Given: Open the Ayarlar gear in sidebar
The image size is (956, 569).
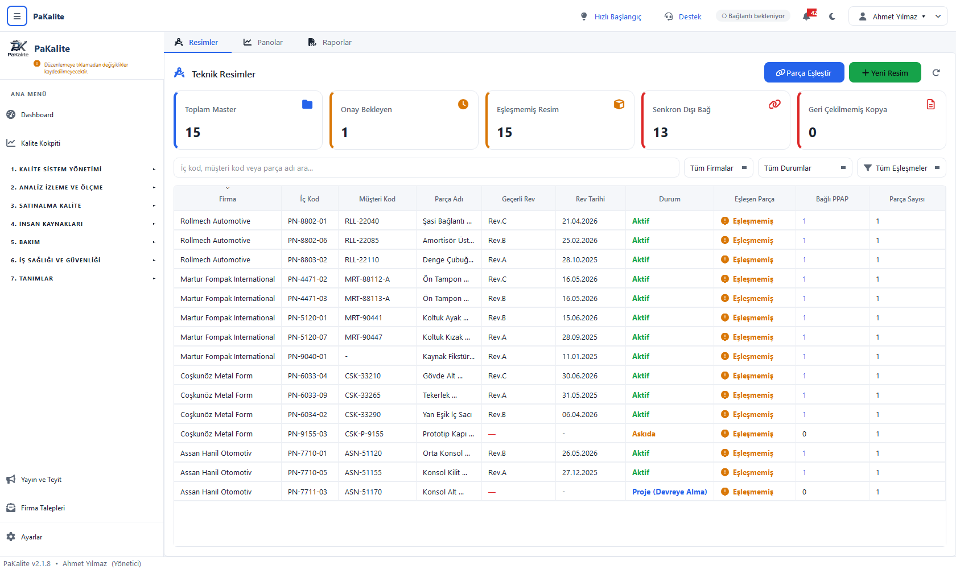Looking at the screenshot, I should coord(11,537).
